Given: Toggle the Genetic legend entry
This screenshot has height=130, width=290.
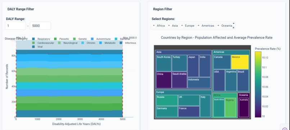Looking at the screenshot, I should tap(80, 39).
